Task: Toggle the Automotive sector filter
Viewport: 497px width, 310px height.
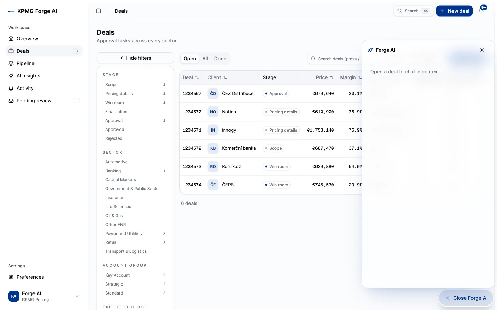Action: click(x=135, y=162)
